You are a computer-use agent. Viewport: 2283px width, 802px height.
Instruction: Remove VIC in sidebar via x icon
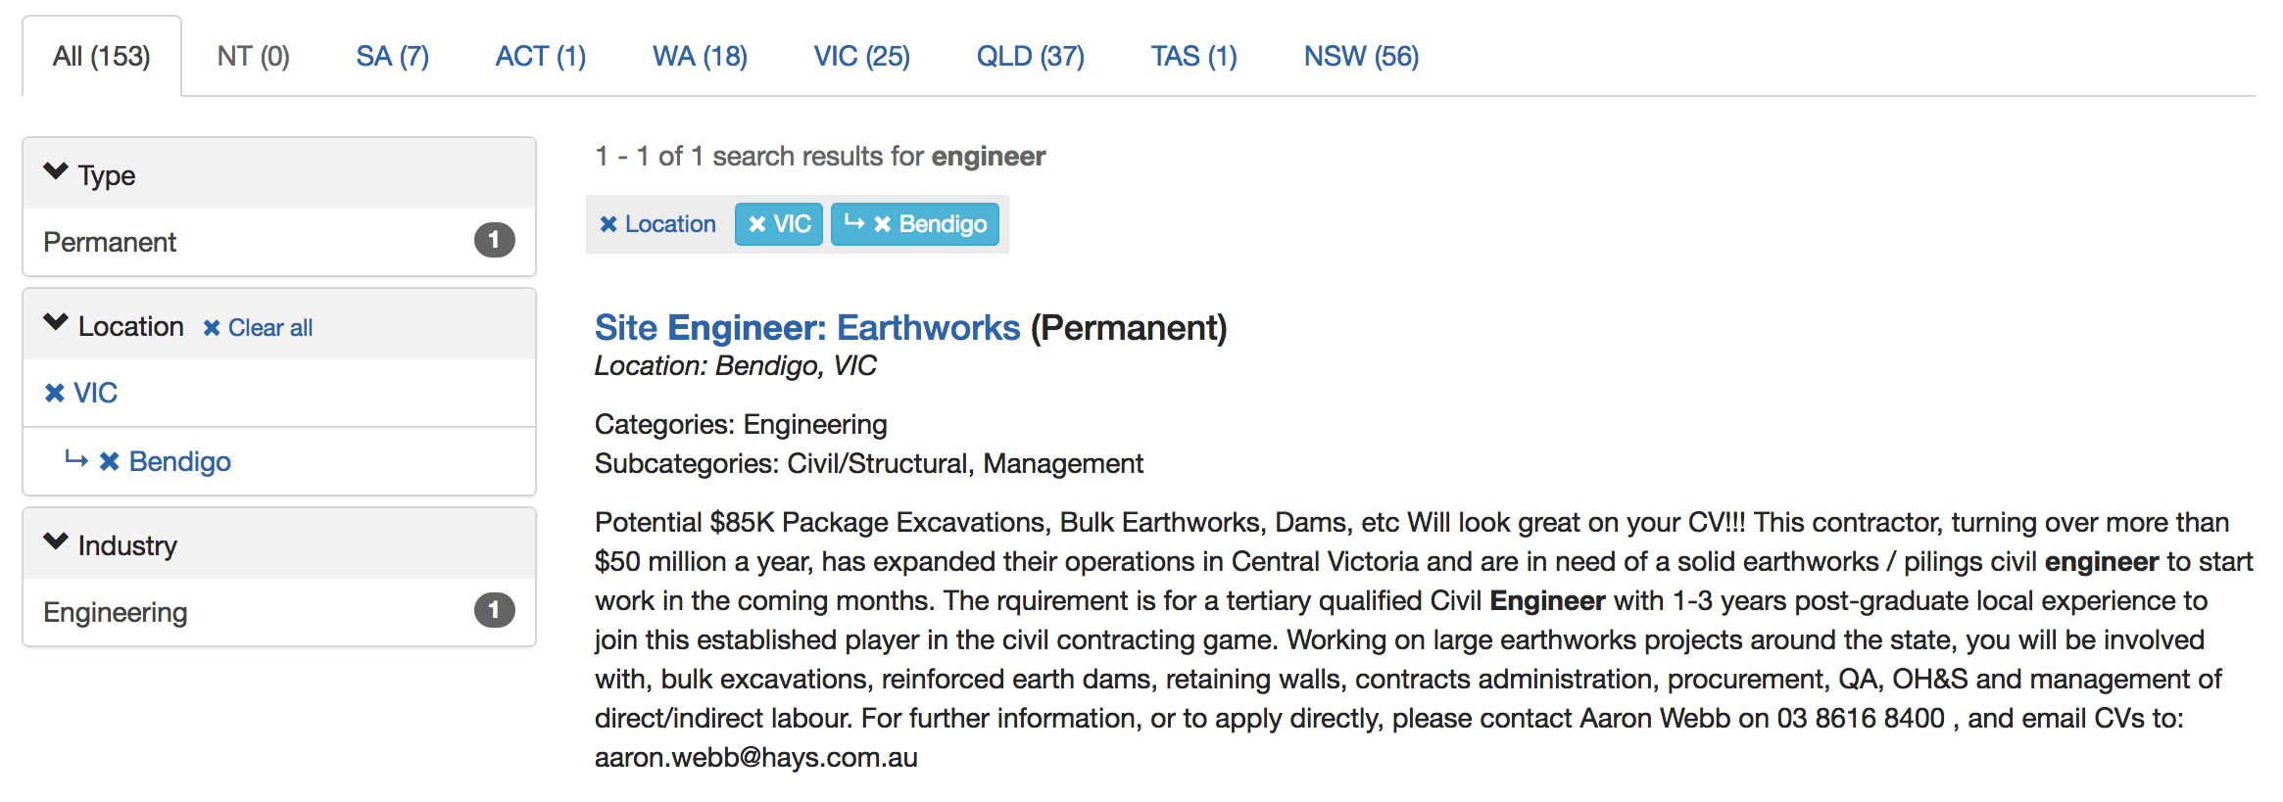55,394
